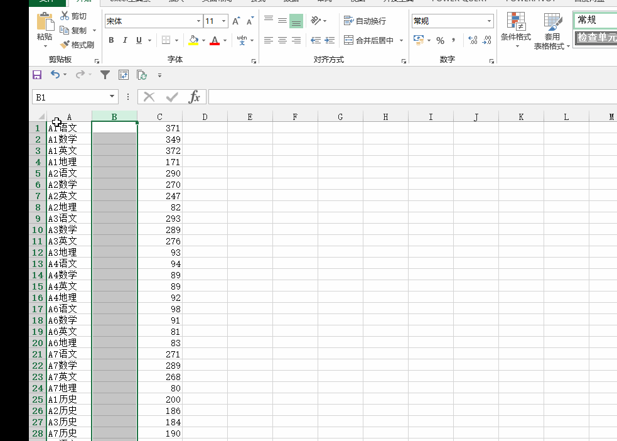The image size is (617, 441).
Task: Open the fill color dropdown arrow
Action: 203,40
